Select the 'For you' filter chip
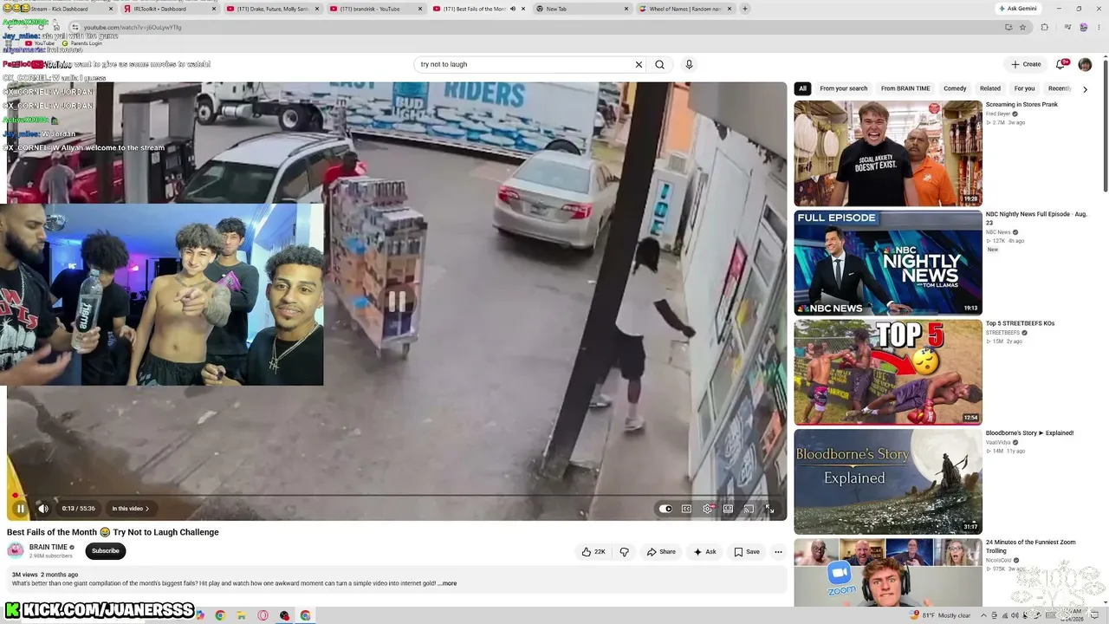Screen dimensions: 1109x624 pyautogui.click(x=1024, y=88)
